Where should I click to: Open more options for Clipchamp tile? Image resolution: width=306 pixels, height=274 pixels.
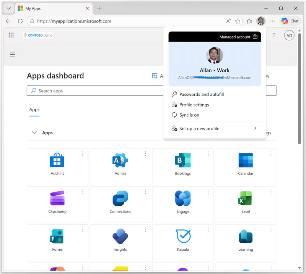tap(83, 192)
